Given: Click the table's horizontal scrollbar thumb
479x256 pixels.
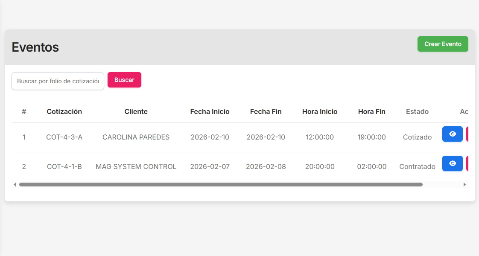Looking at the screenshot, I should tap(221, 184).
